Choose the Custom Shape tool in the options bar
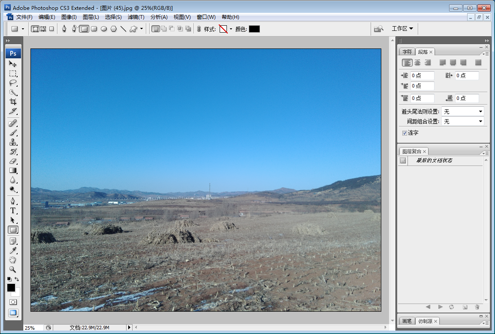Image resolution: width=495 pixels, height=334 pixels. pos(133,29)
